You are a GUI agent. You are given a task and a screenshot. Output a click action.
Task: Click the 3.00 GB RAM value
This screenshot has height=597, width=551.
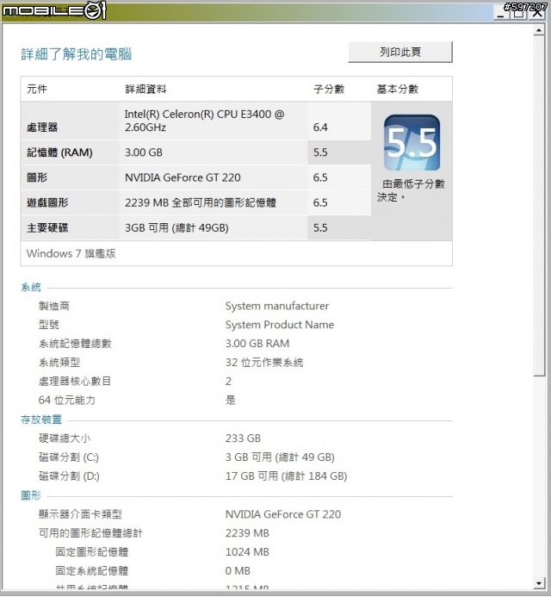pos(257,344)
